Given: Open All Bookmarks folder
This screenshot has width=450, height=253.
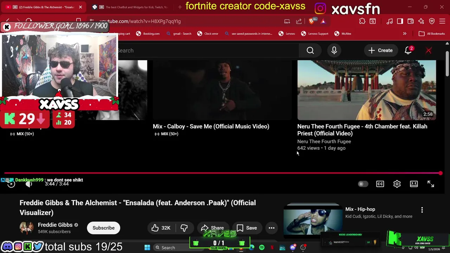Looking at the screenshot, I should click(x=432, y=34).
